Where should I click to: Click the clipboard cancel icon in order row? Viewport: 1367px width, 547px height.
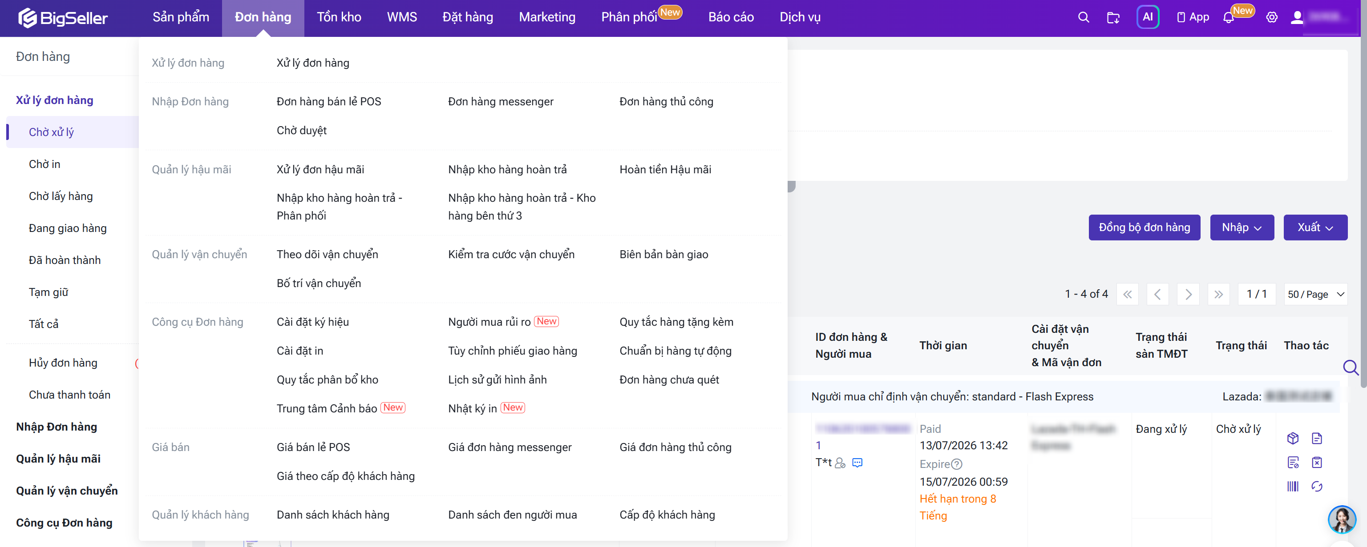(1317, 462)
